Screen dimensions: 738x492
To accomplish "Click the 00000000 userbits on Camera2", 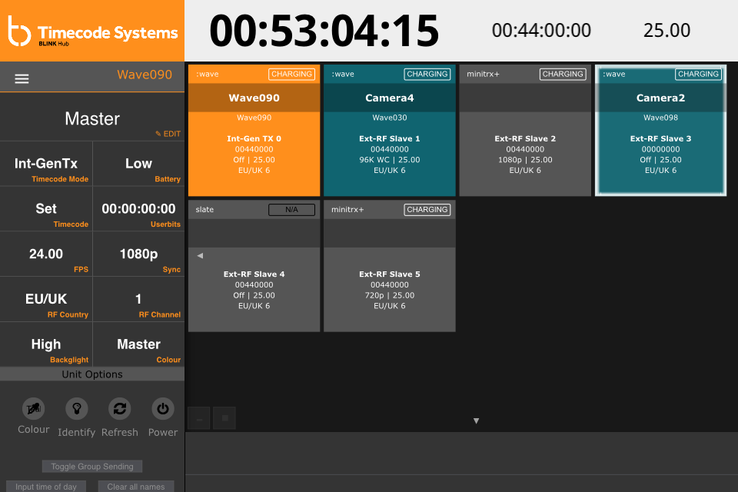I will [x=661, y=149].
